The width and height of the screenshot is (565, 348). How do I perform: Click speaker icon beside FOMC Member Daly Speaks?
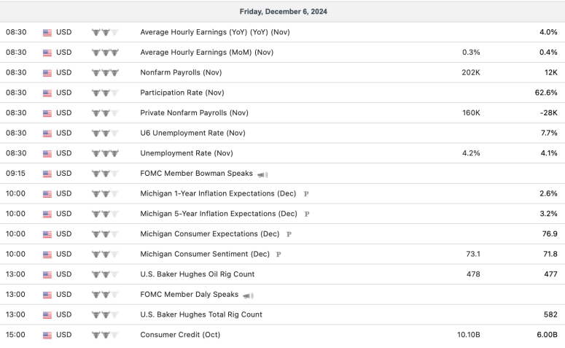click(249, 295)
